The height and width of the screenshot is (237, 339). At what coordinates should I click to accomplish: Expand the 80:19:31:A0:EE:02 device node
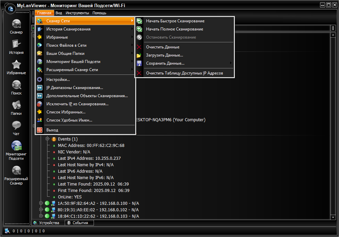coord(41,209)
